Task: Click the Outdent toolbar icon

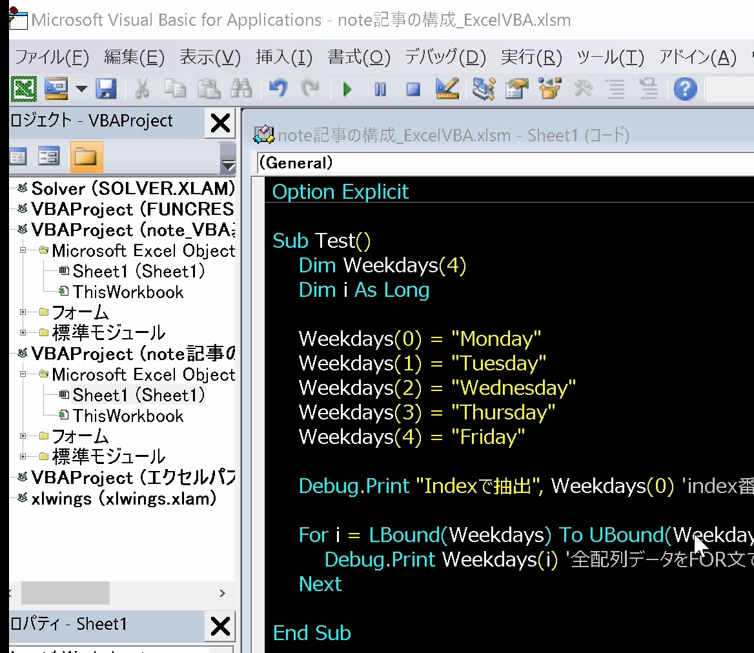Action: (x=649, y=89)
